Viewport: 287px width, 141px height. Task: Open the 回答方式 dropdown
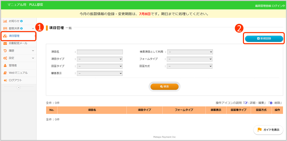(x=189, y=66)
